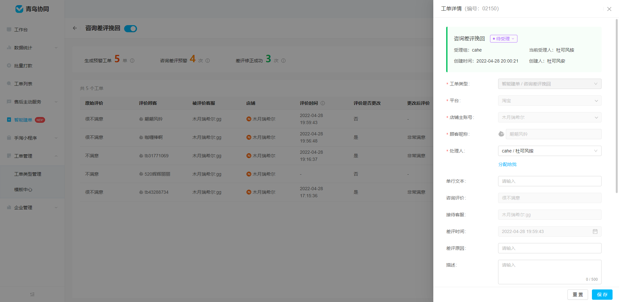The width and height of the screenshot is (619, 302).
Task: Click the 咨询评价 field
Action: tap(550, 198)
